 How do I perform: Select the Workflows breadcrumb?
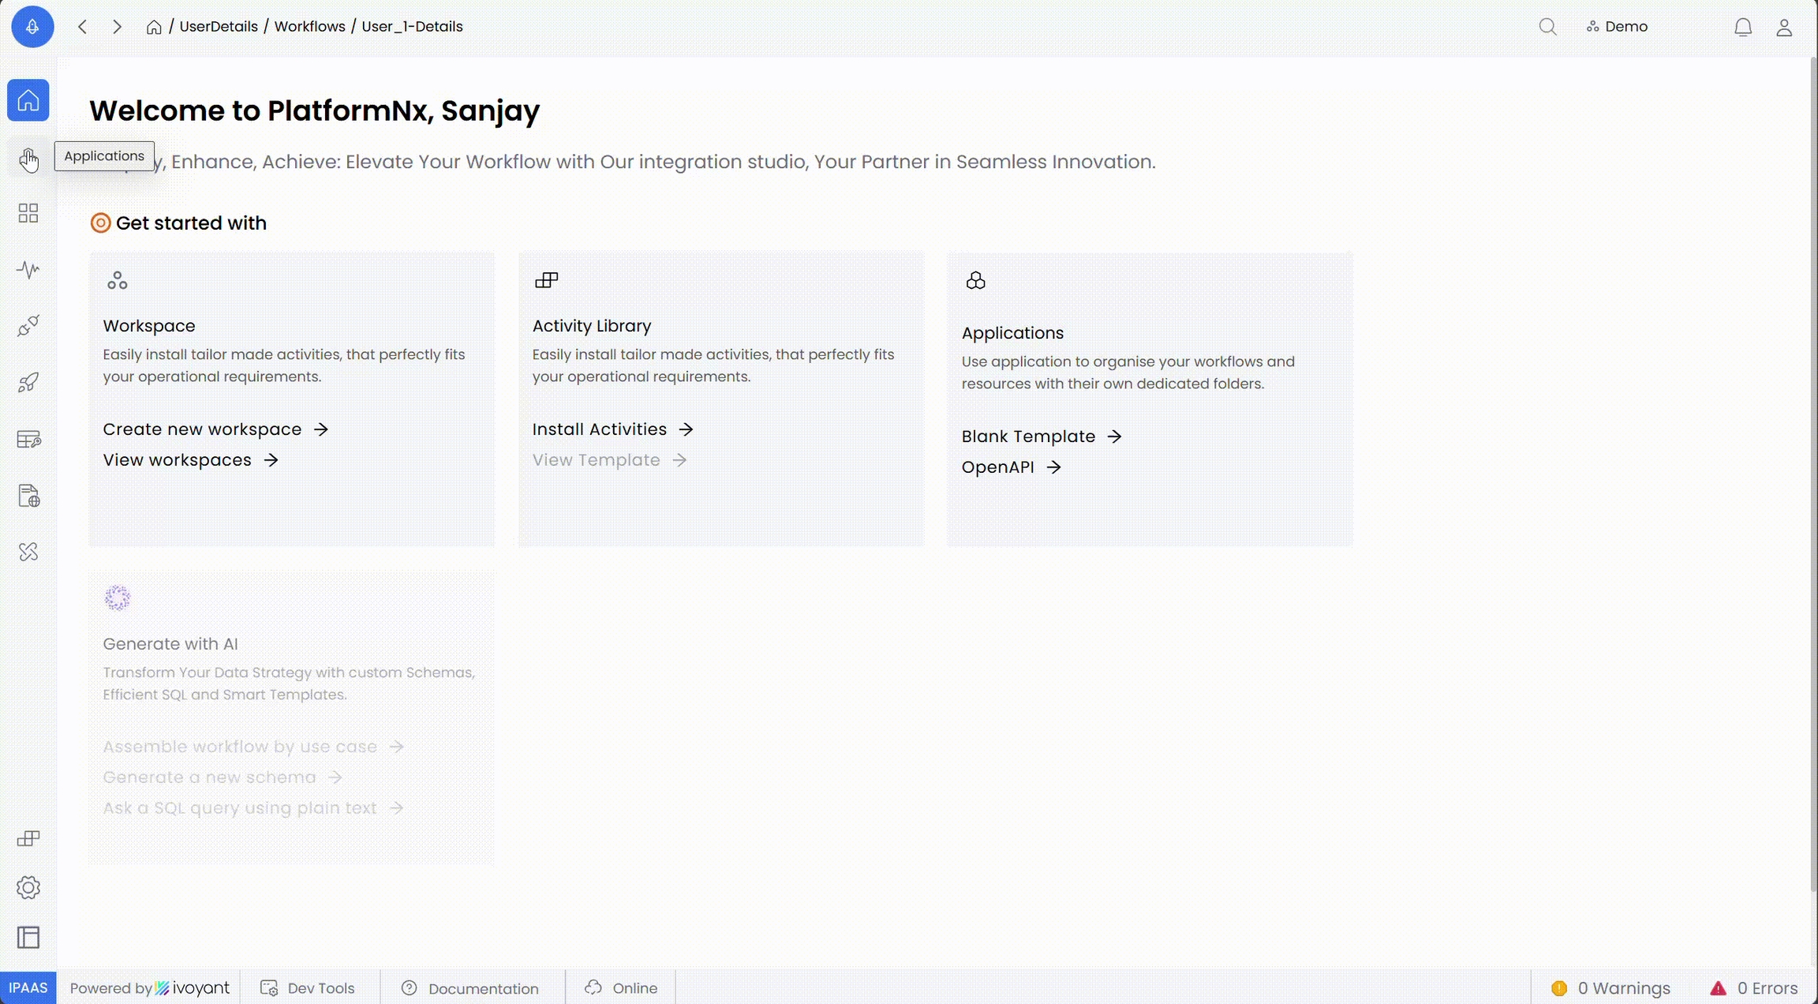pos(309,27)
